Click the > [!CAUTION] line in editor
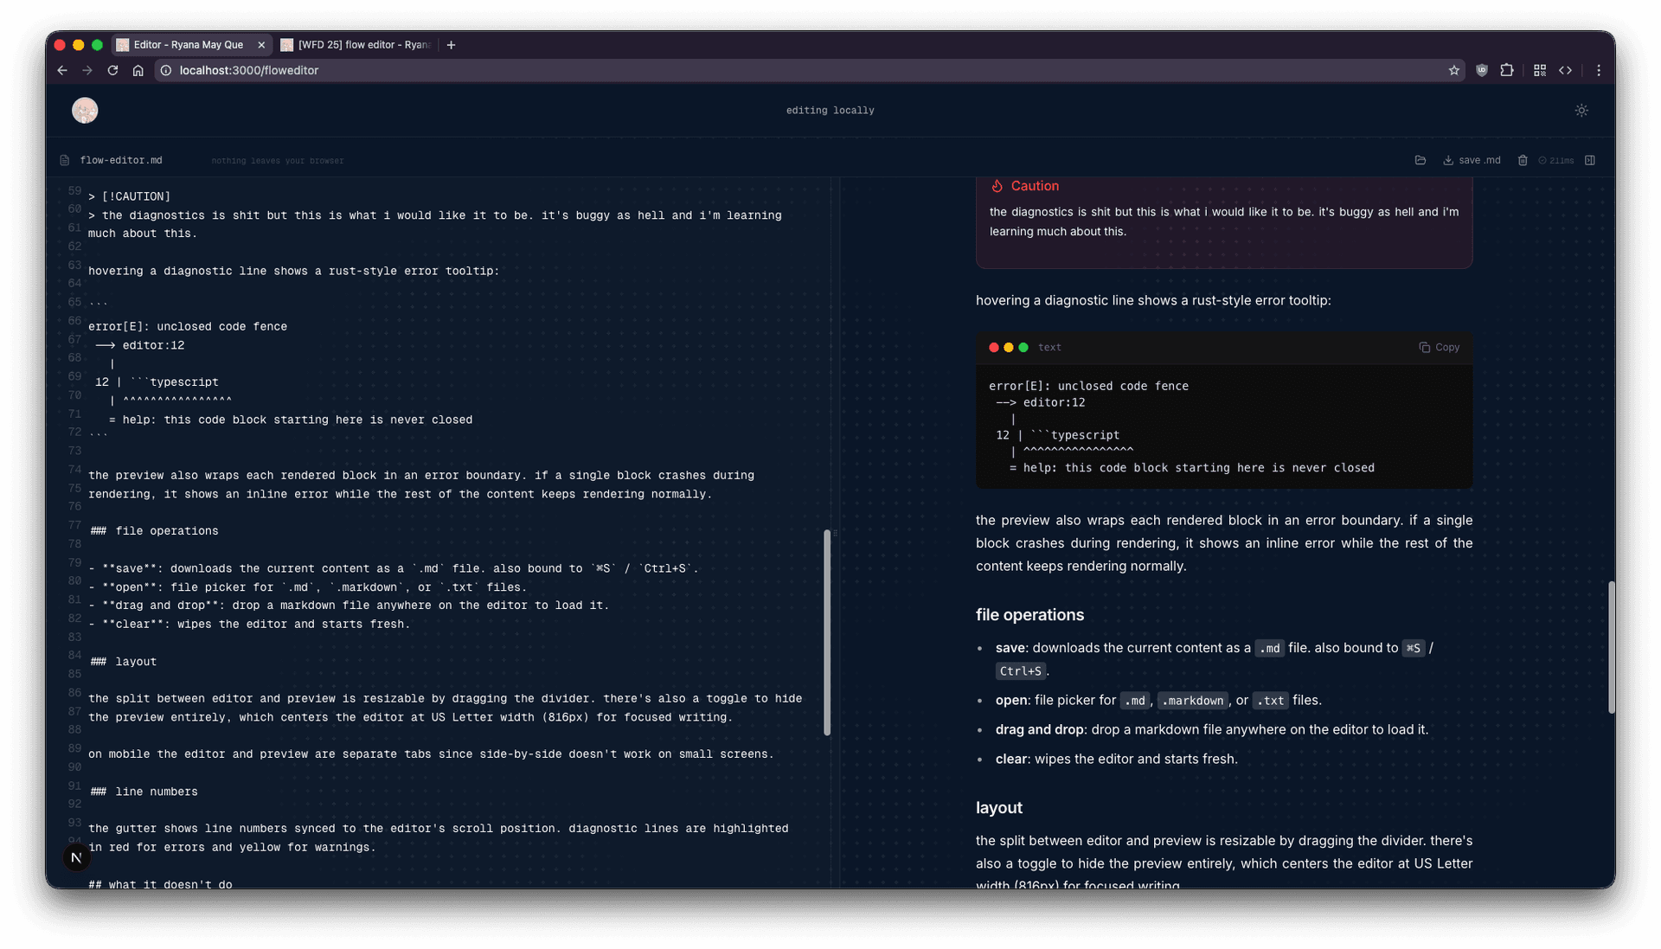The image size is (1661, 949). pyautogui.click(x=130, y=196)
